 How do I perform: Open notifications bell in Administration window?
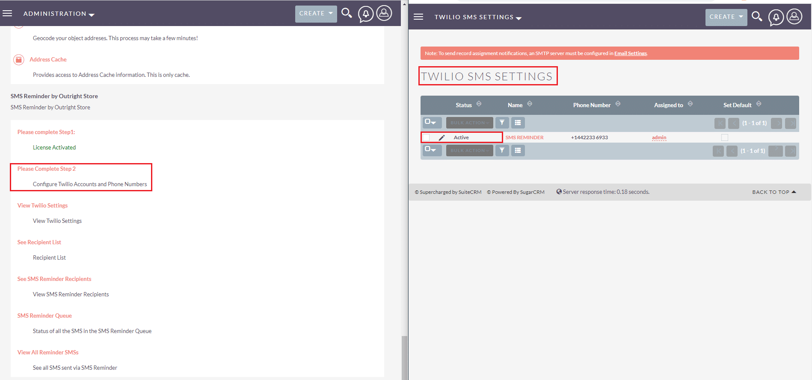366,14
